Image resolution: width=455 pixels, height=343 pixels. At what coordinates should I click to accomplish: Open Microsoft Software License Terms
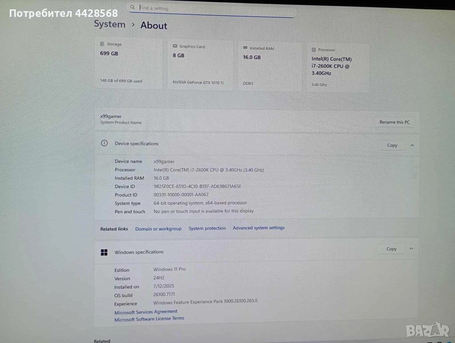pos(149,319)
